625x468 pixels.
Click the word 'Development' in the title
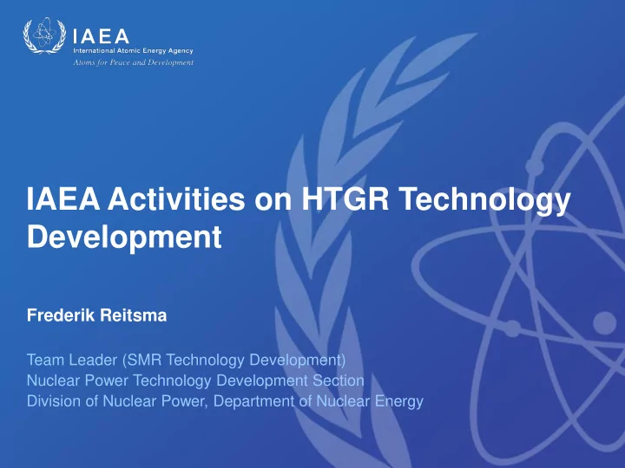(124, 237)
